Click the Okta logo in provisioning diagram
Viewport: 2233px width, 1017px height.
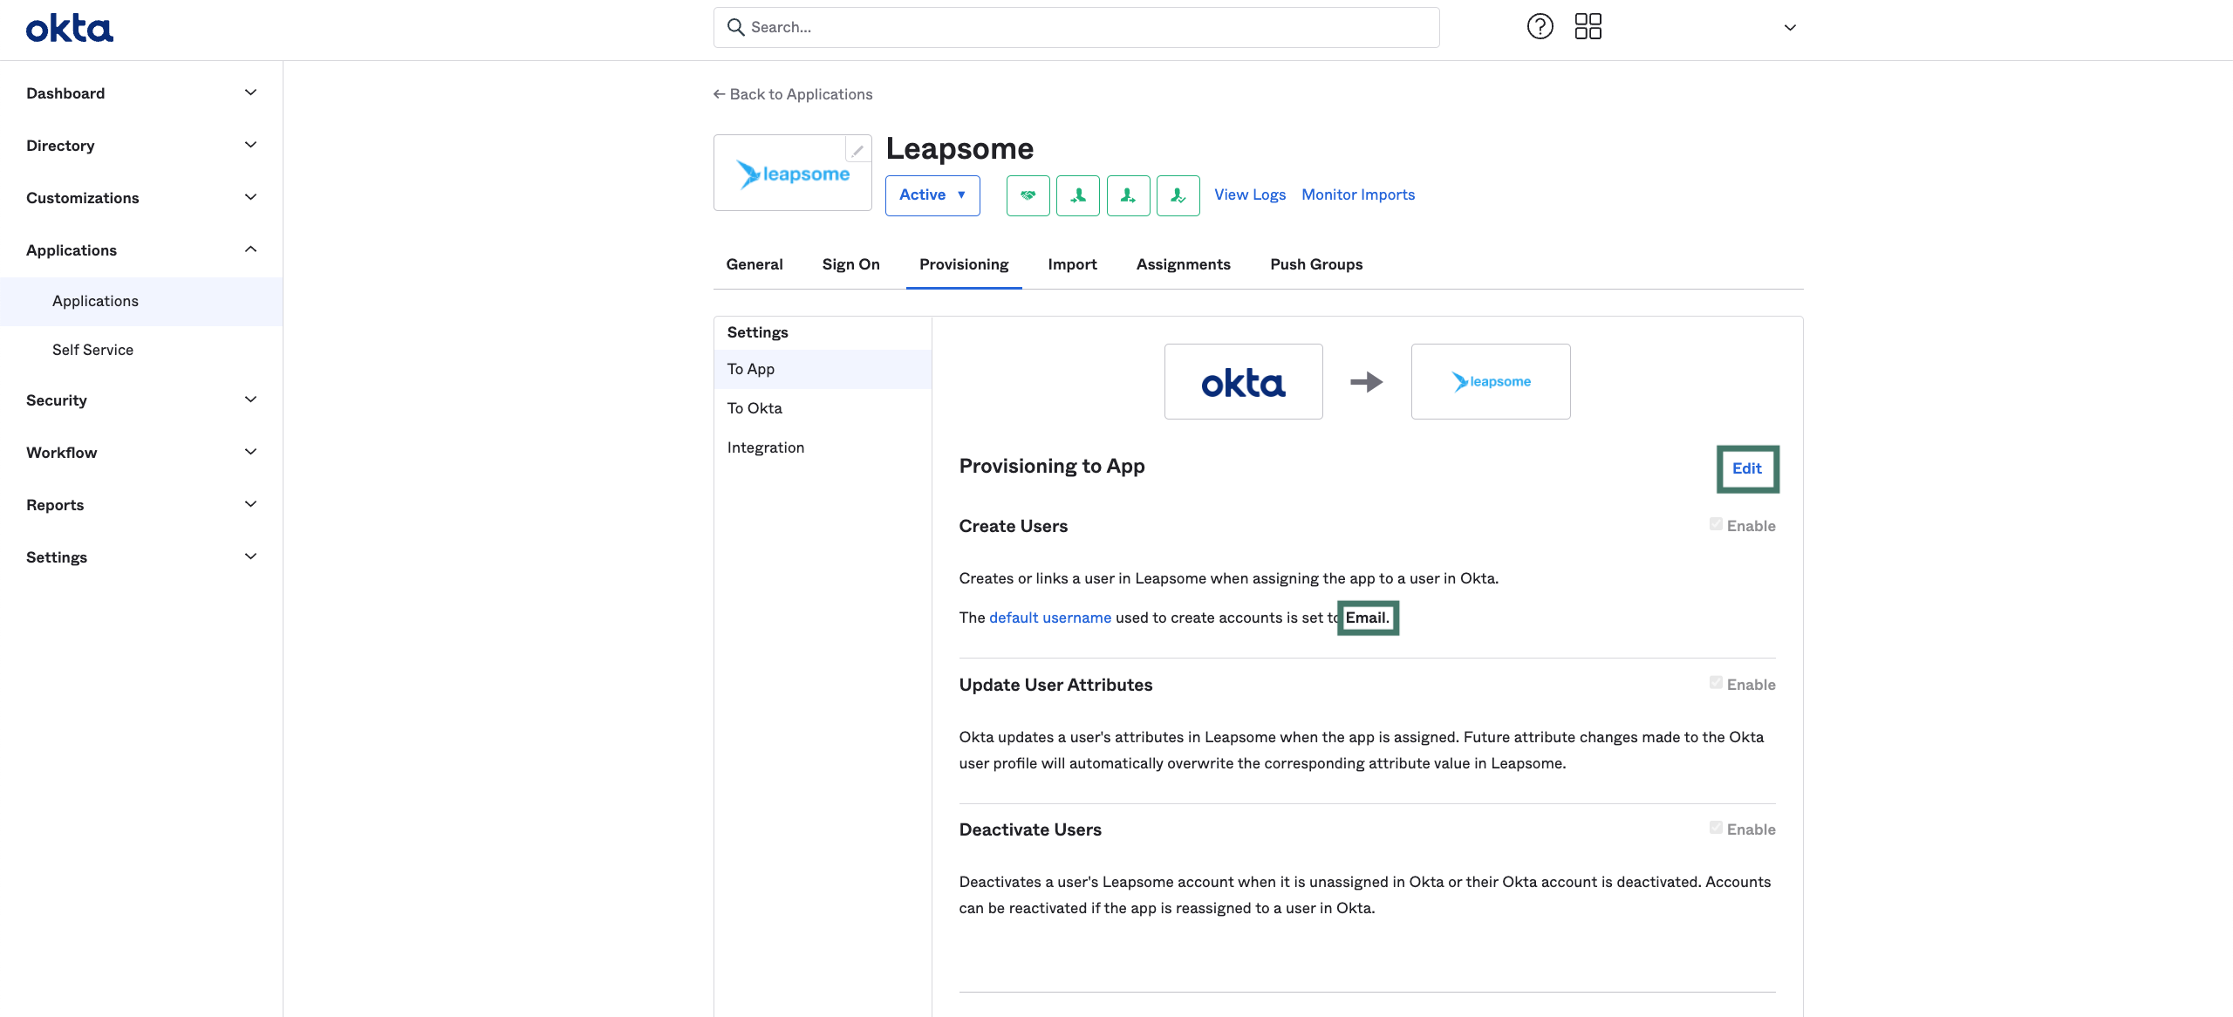click(1244, 382)
